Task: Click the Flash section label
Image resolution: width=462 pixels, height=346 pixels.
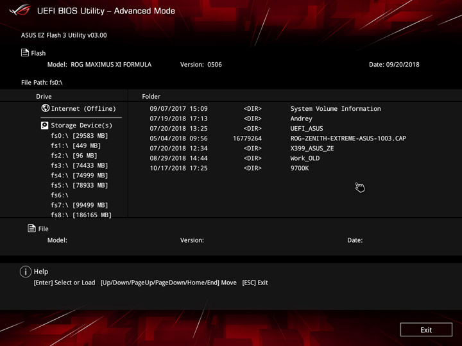Action: tap(38, 53)
